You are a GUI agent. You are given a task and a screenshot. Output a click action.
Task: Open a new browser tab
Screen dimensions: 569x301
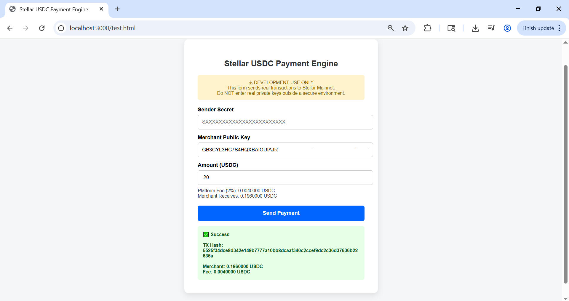click(117, 9)
